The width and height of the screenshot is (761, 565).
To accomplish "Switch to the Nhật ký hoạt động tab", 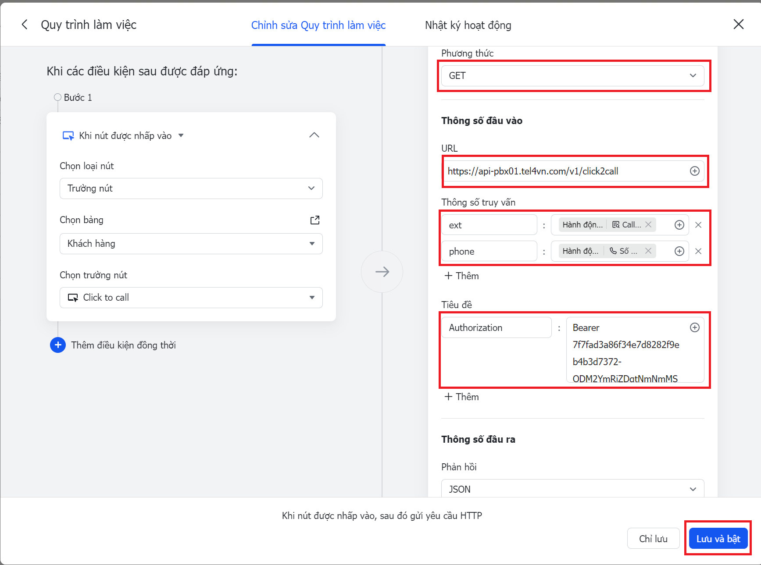I will click(x=468, y=25).
